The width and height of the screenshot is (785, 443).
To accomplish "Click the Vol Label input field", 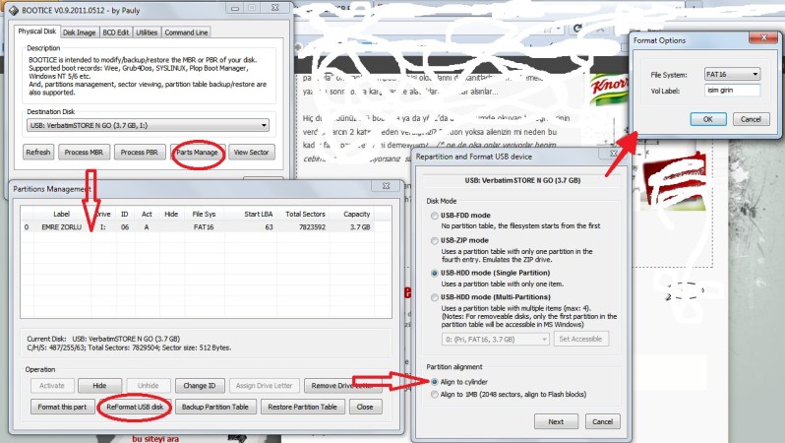I will point(733,91).
